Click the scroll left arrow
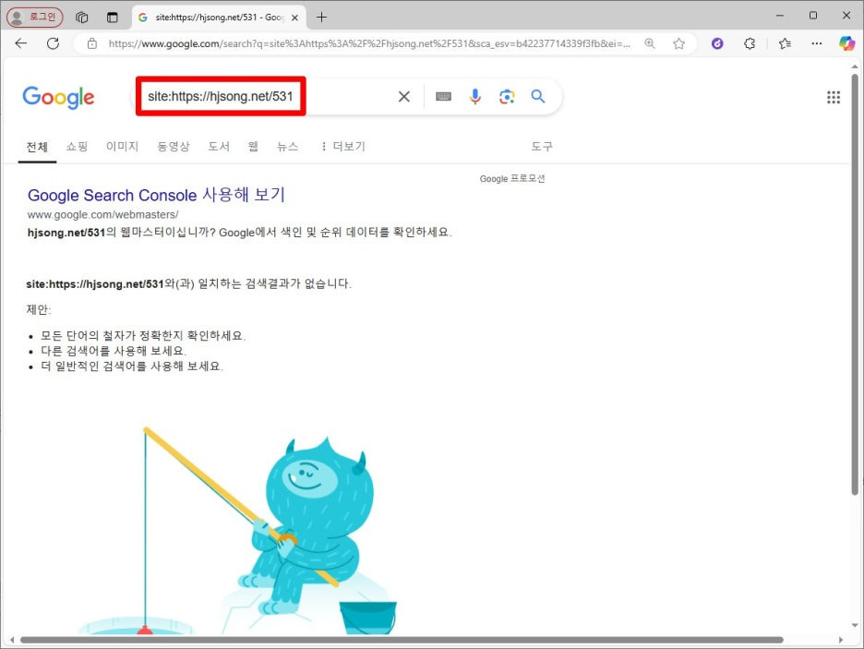This screenshot has height=649, width=864. click(x=12, y=640)
